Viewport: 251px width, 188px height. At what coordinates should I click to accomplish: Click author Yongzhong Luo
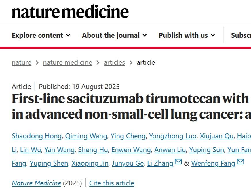173,136
